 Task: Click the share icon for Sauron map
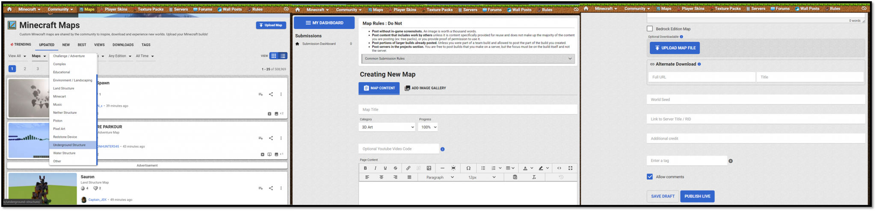271,188
